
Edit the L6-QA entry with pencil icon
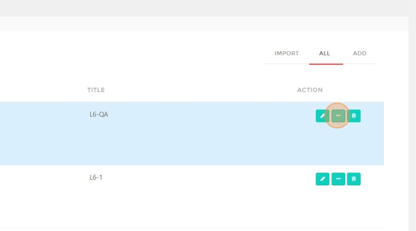322,116
